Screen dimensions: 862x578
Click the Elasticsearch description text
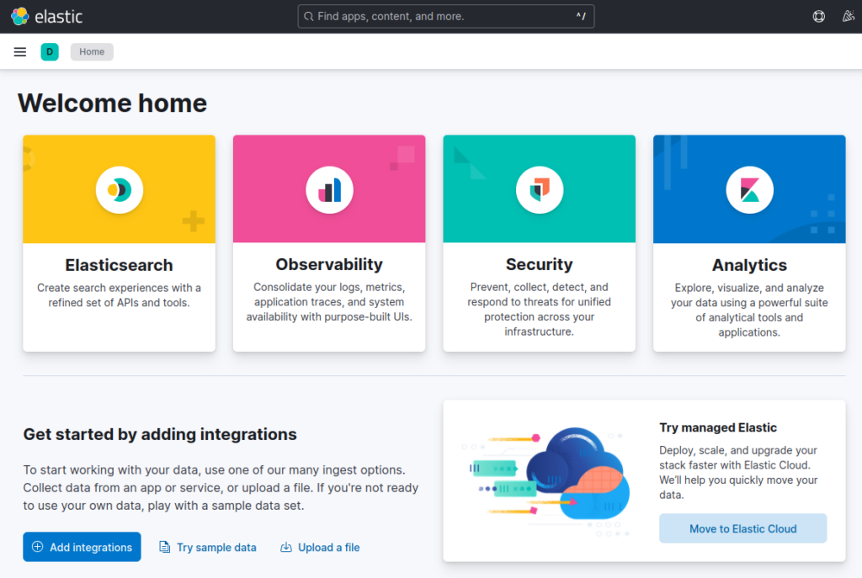coord(120,295)
